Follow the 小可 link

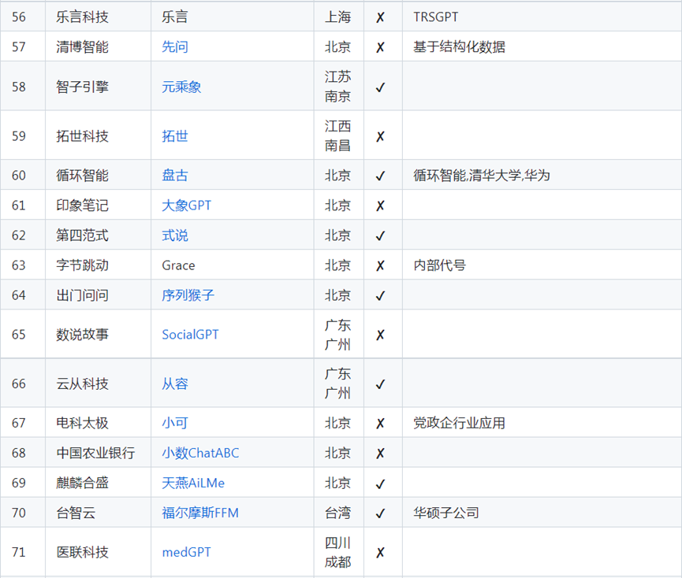[x=175, y=423]
